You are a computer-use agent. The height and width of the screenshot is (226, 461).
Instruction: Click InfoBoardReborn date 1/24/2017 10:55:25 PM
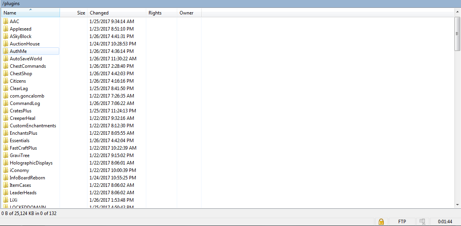113,178
